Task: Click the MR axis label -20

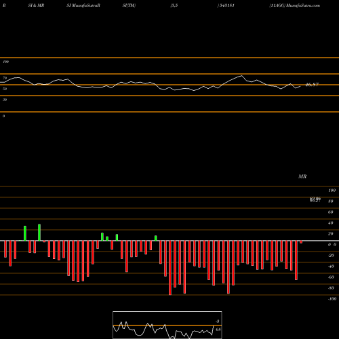Action: (x=331, y=256)
